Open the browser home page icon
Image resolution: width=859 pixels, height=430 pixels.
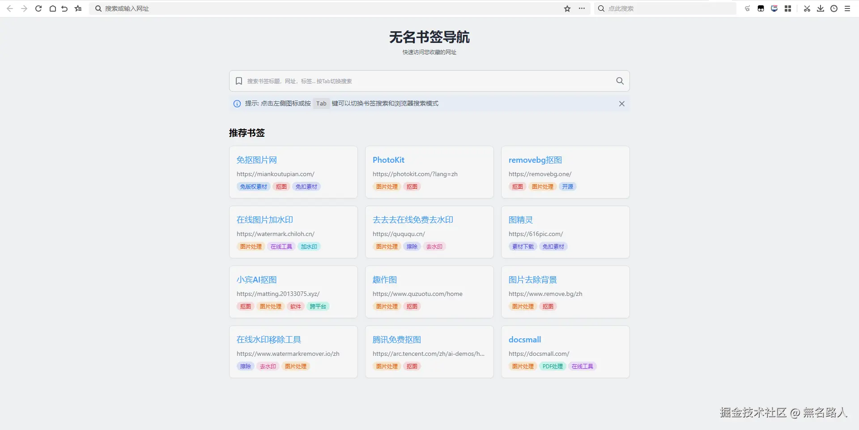click(52, 8)
